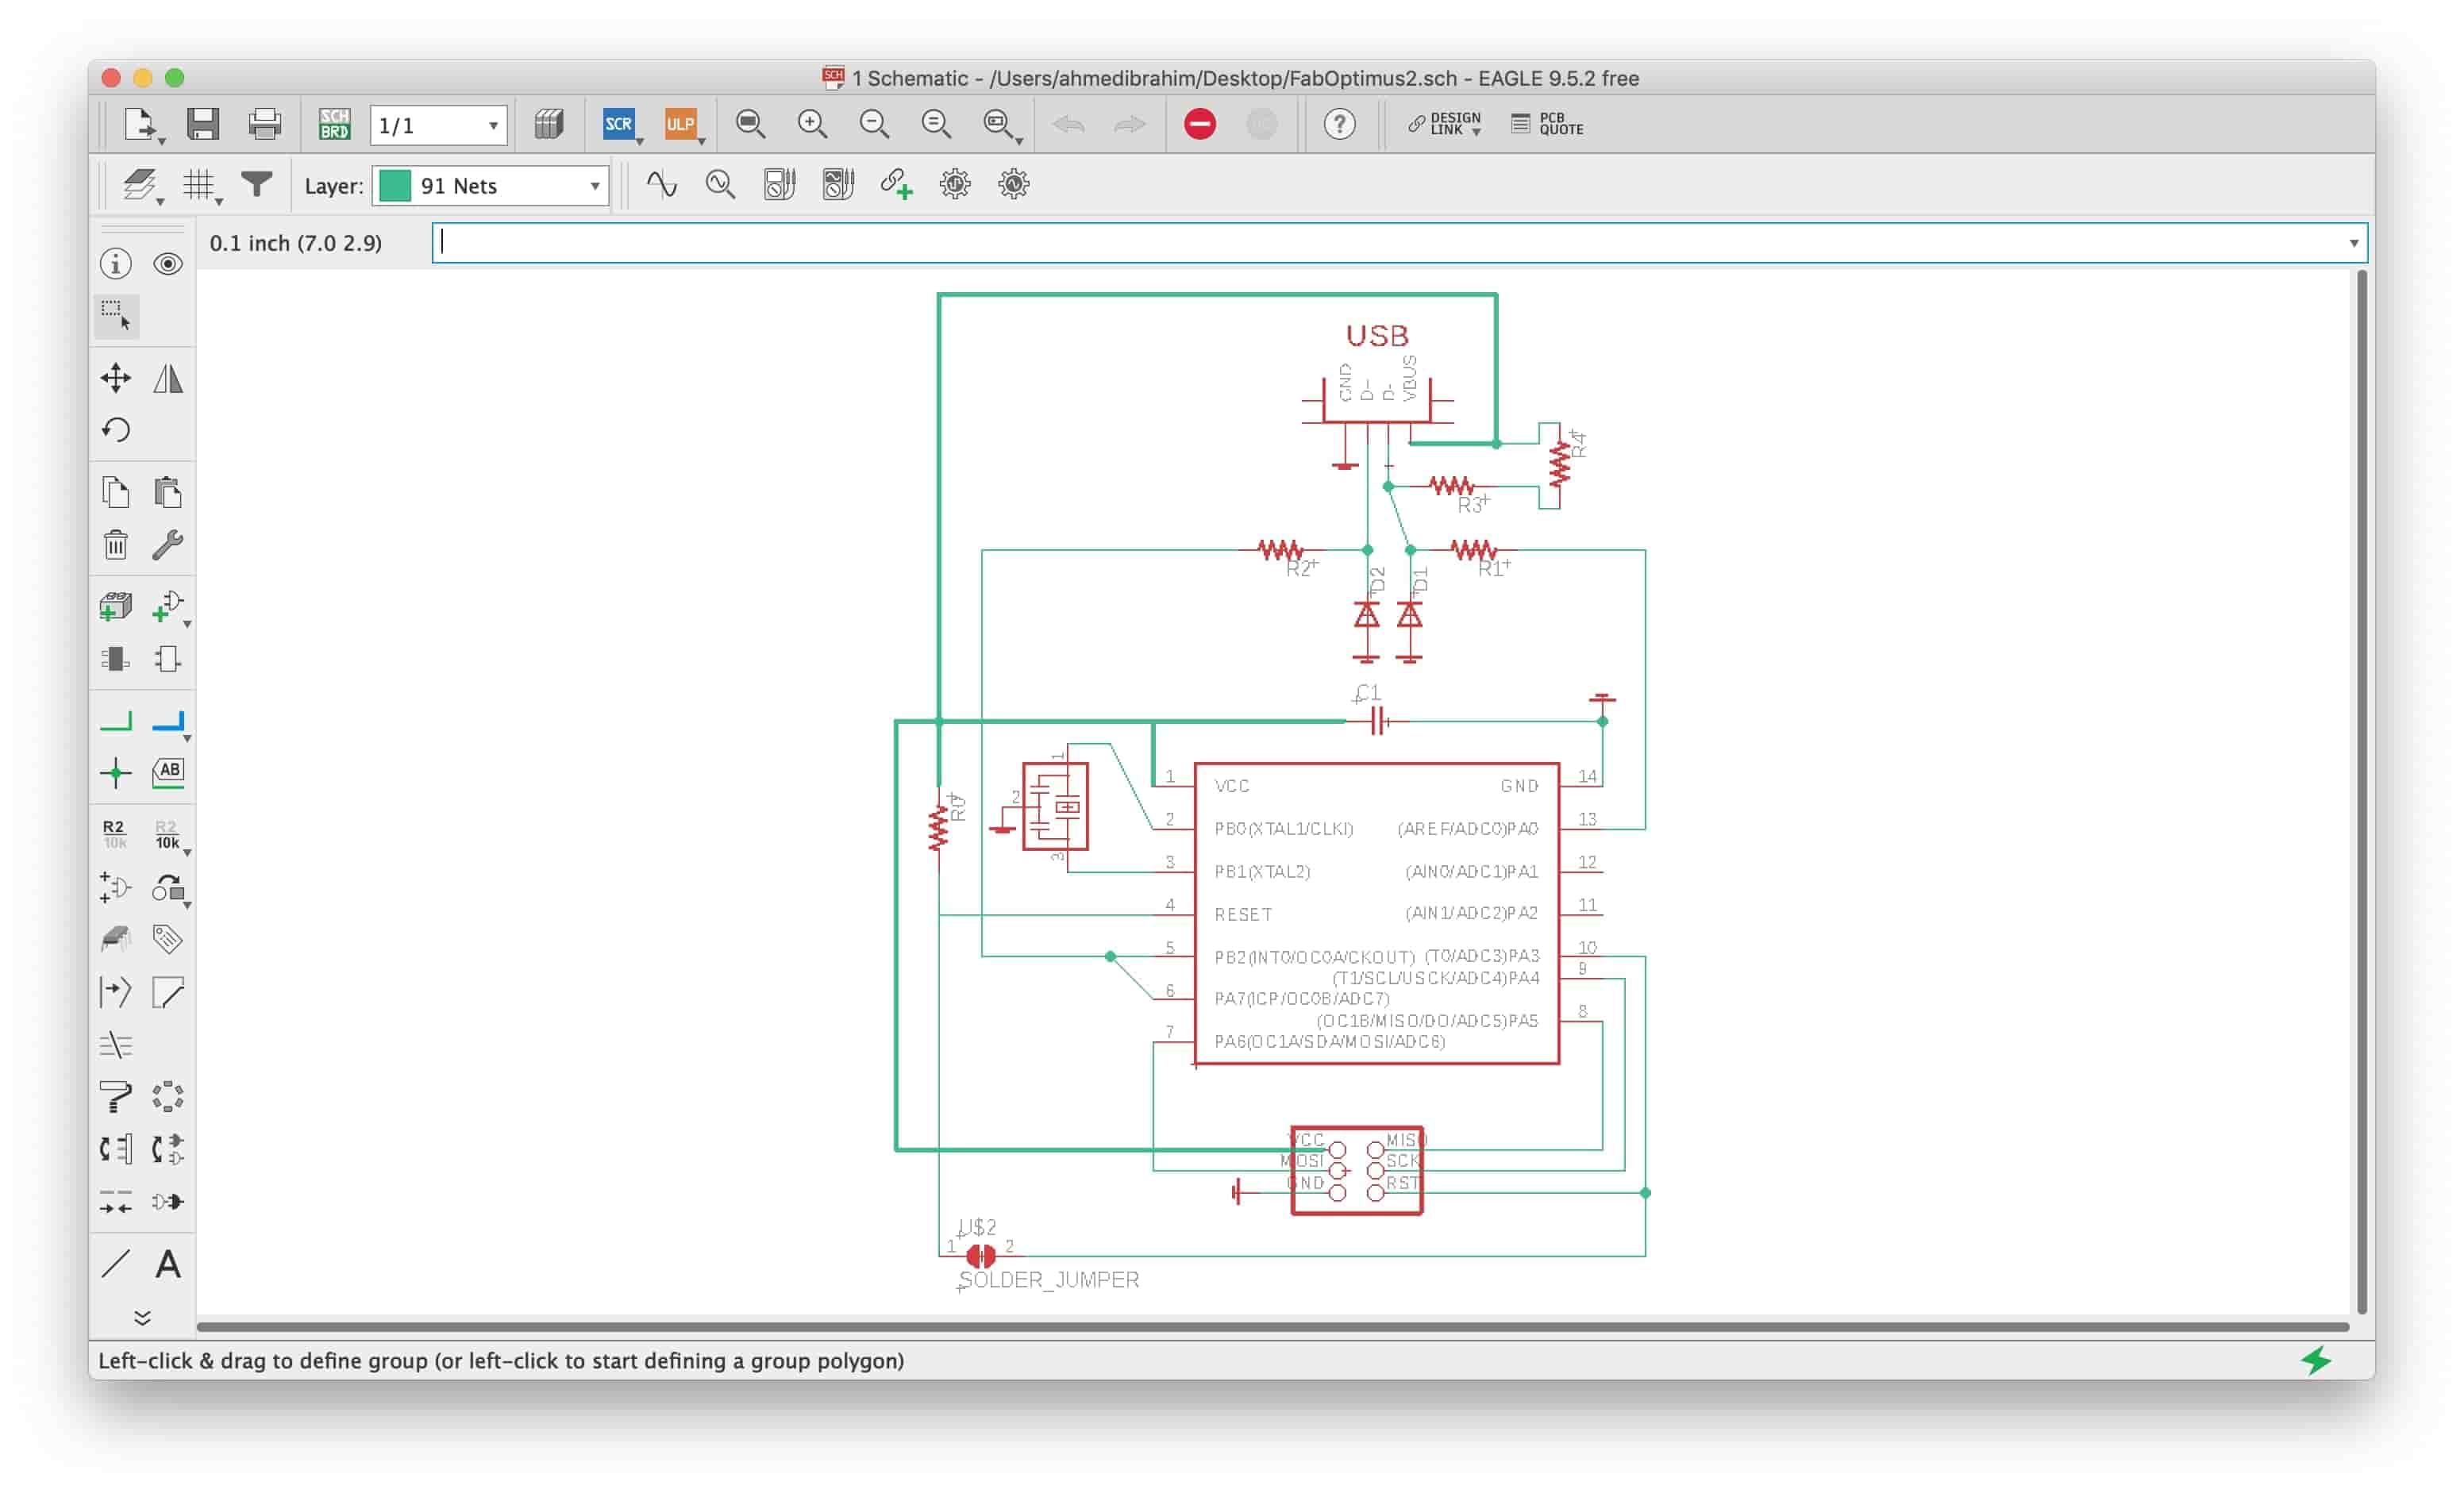Expand the New document icon's menu
Image resolution: width=2464 pixels, height=1497 pixels.
click(x=161, y=142)
